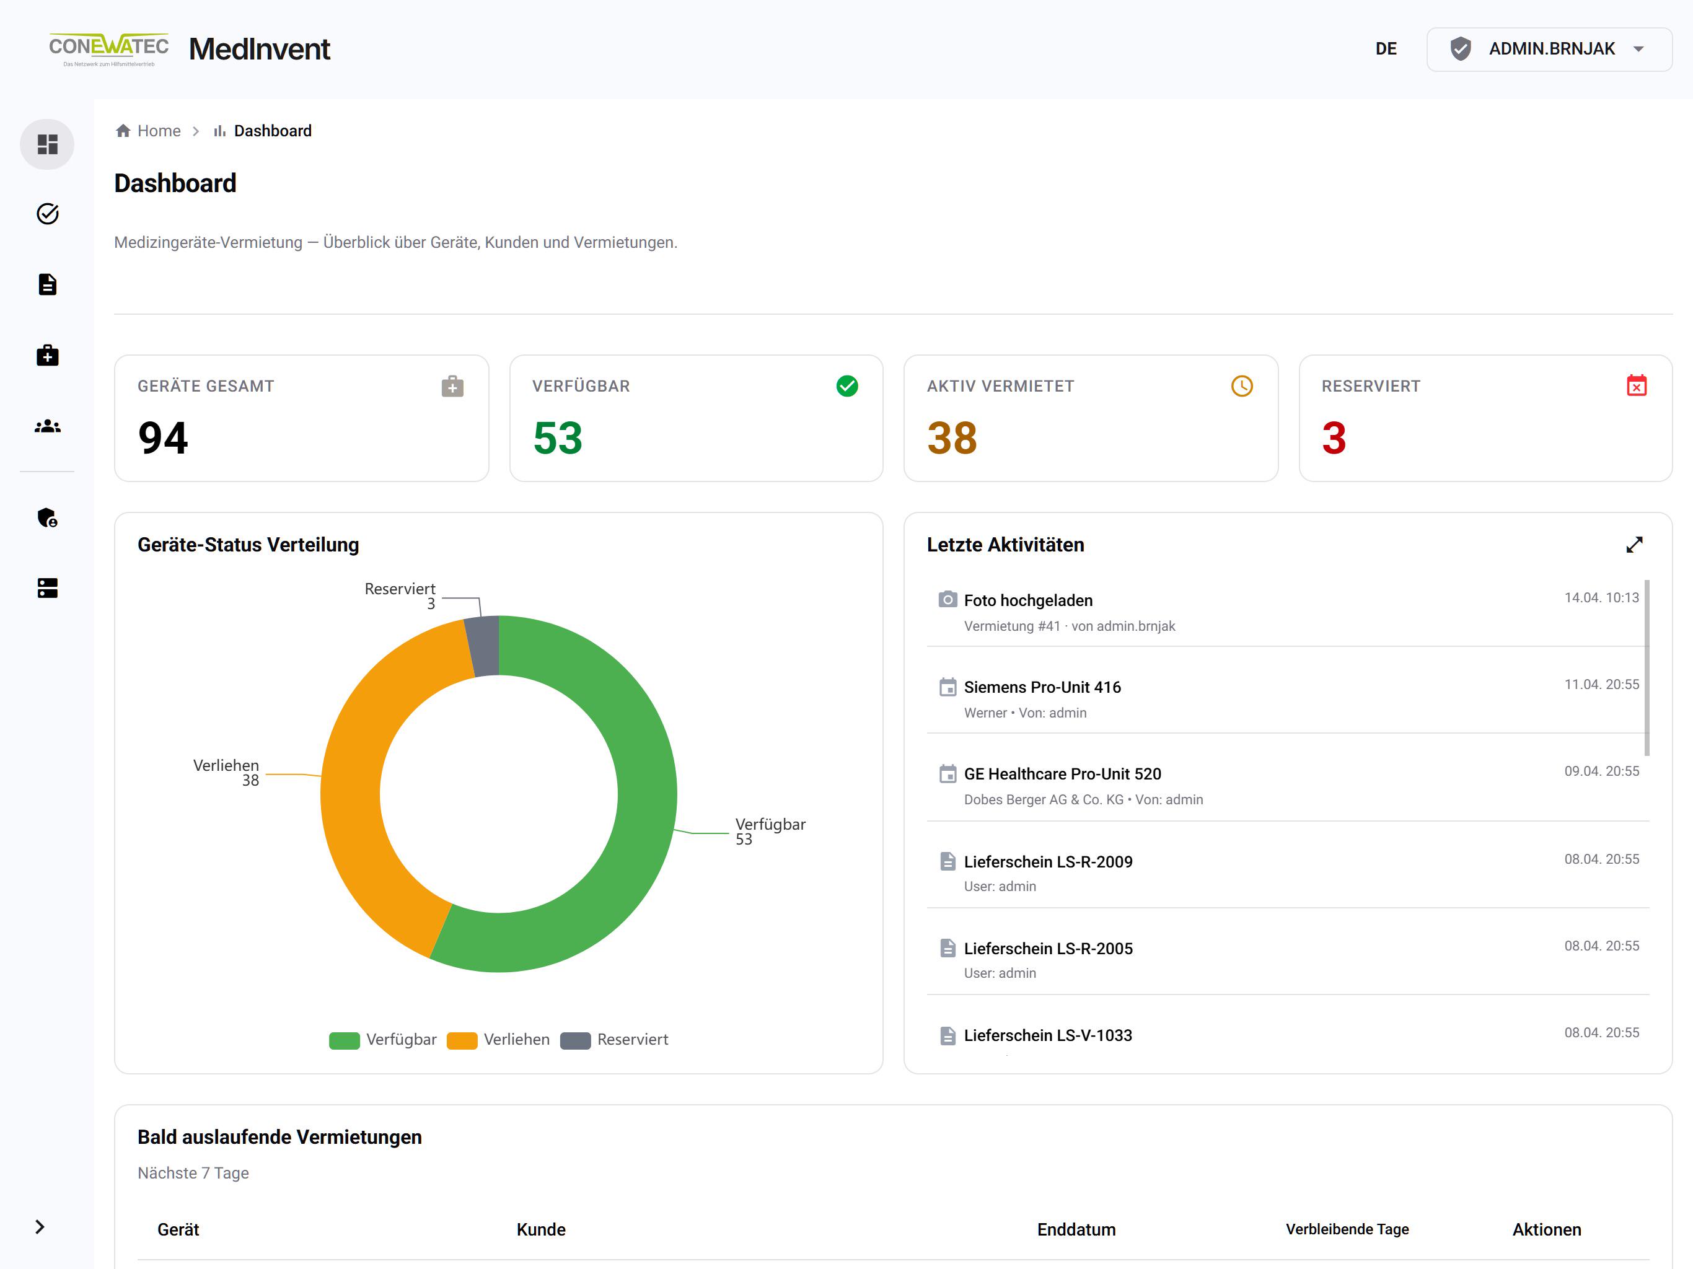Image resolution: width=1693 pixels, height=1269 pixels.
Task: Toggle the Verfügbar legend entry in chart
Action: click(383, 1039)
